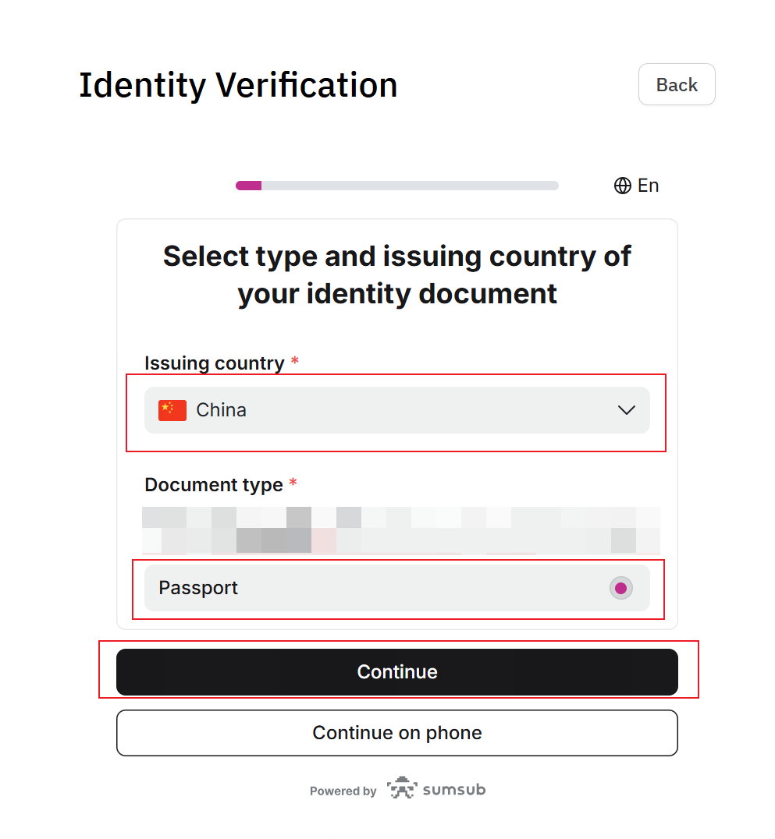Click the pink filled progress segment

248,186
